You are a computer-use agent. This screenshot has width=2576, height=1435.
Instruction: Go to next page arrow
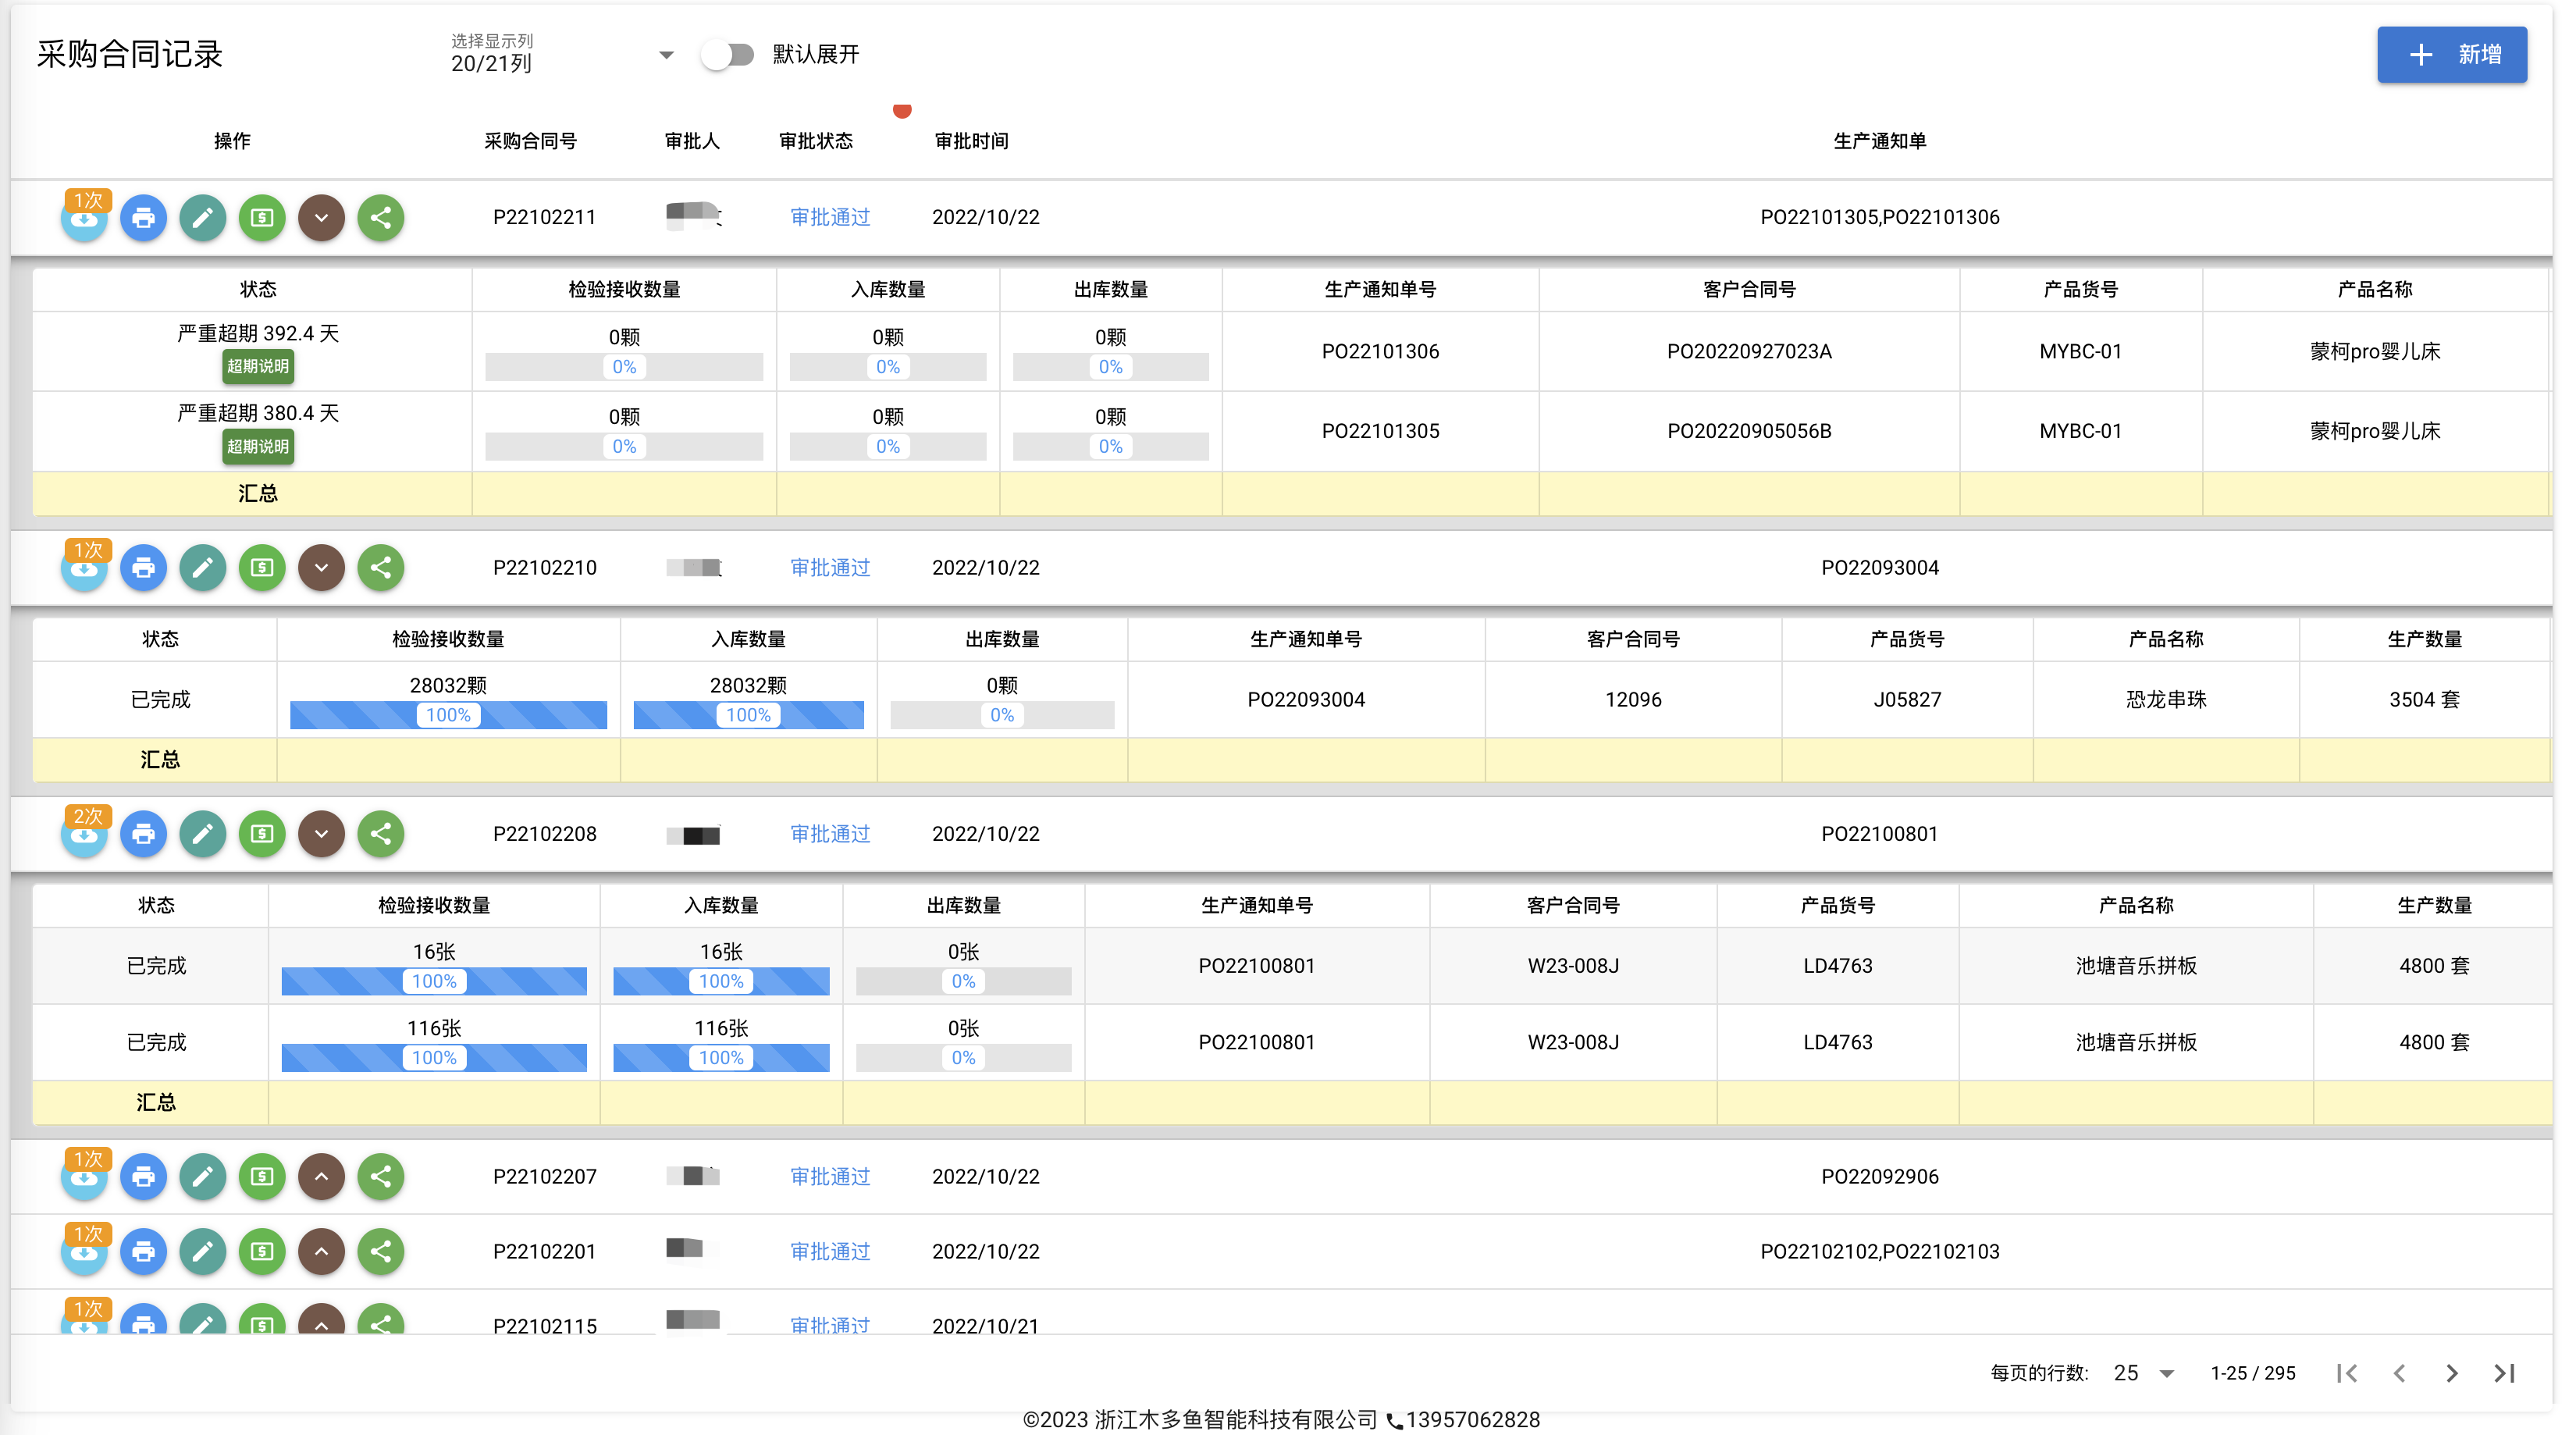click(x=2451, y=1374)
